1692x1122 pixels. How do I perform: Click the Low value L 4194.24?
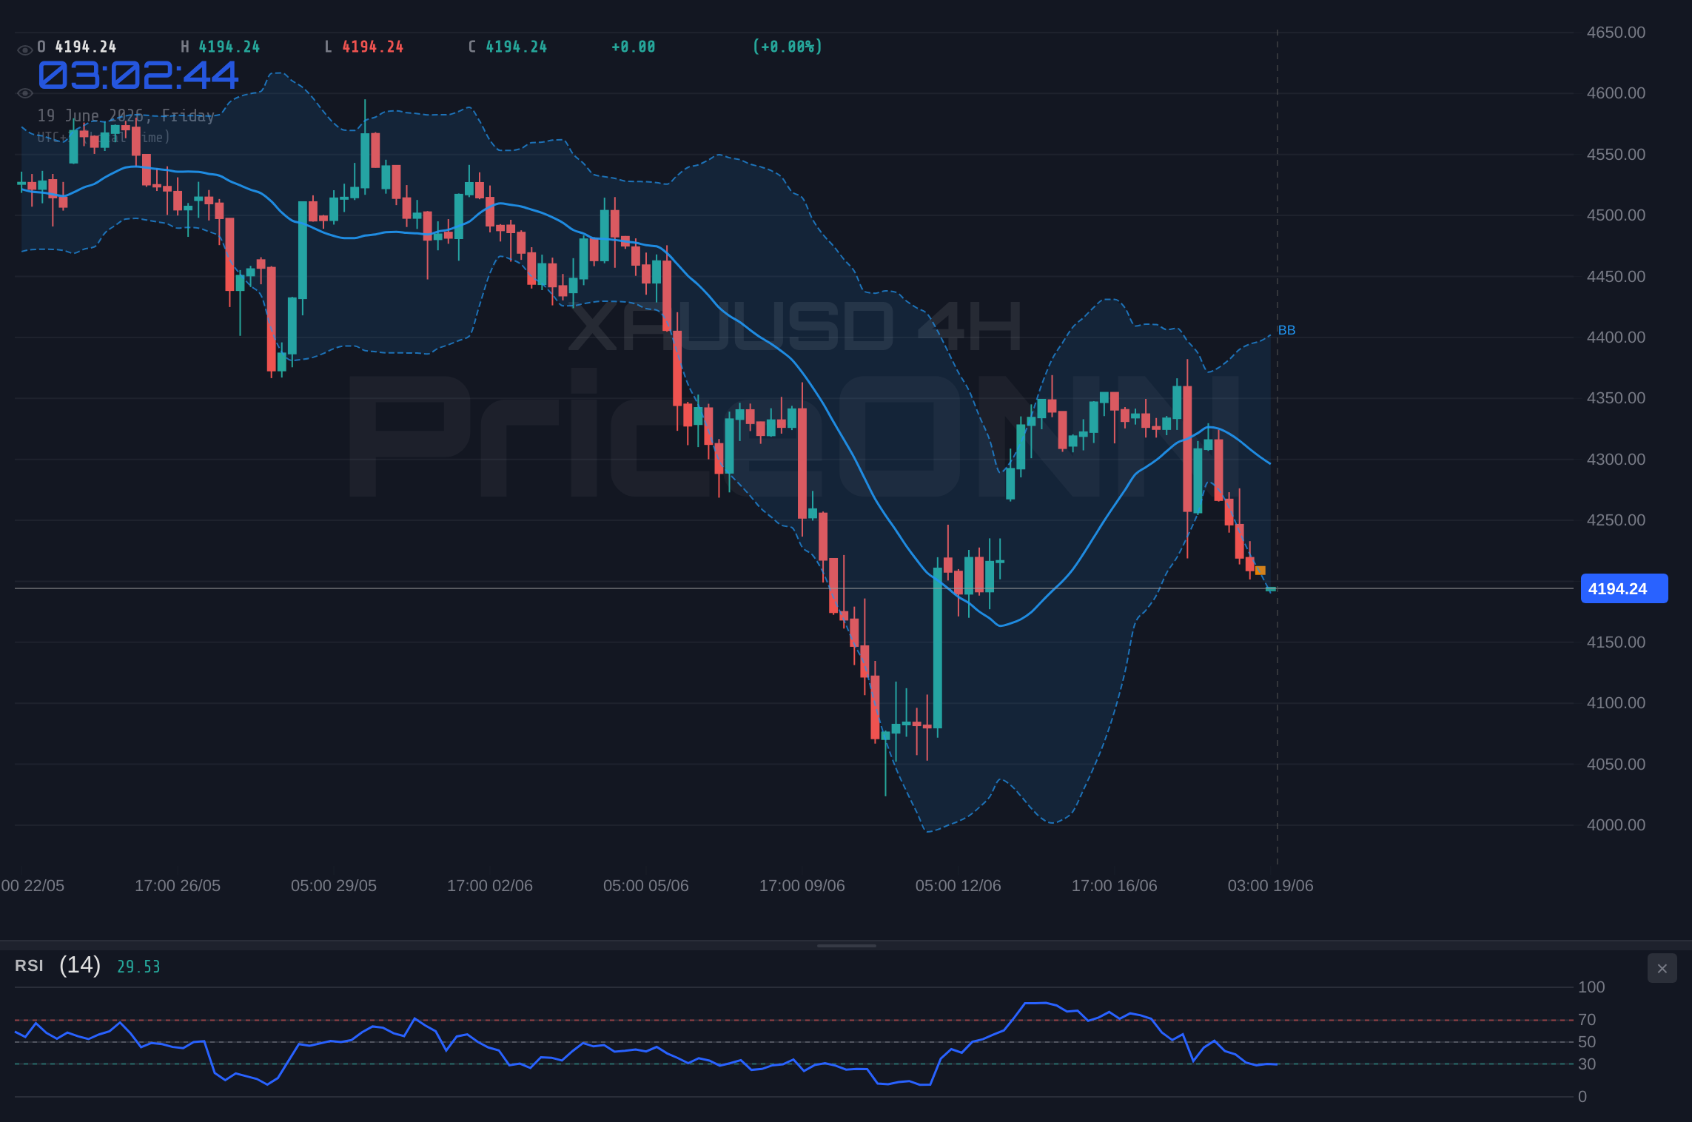pyautogui.click(x=364, y=47)
